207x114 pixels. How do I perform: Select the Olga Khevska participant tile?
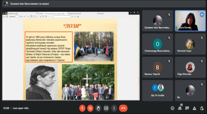190,67
